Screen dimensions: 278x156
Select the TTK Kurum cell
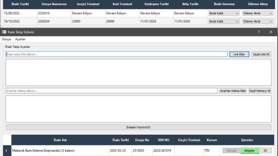pyautogui.click(x=212, y=150)
